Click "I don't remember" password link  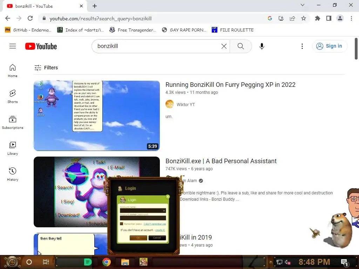coord(155,224)
